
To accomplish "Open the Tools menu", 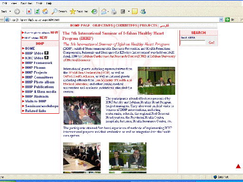I will click(x=39, y=3).
